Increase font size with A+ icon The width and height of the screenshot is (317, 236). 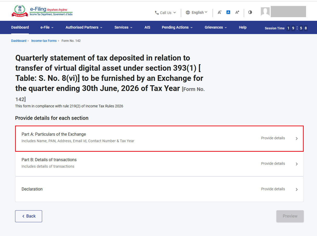point(237,12)
